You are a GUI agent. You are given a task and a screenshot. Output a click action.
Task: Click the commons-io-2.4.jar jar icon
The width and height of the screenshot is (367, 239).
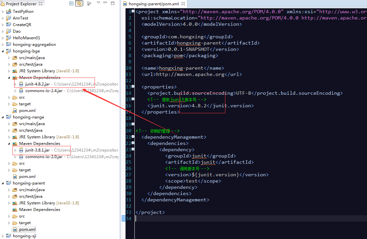coord(21,90)
